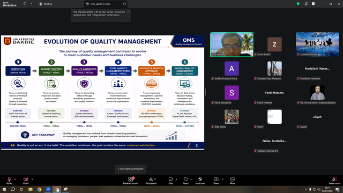
Task: Select aisyah participant tile
Action: click(x=317, y=117)
